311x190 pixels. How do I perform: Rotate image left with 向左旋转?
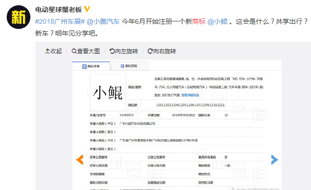pos(124,51)
